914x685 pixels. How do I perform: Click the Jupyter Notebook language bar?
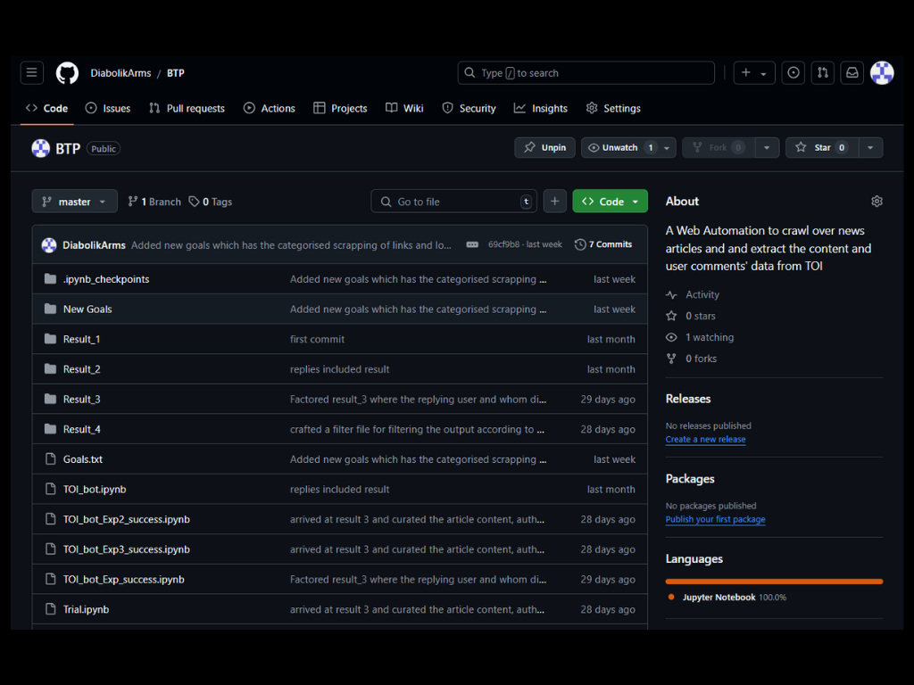click(774, 582)
